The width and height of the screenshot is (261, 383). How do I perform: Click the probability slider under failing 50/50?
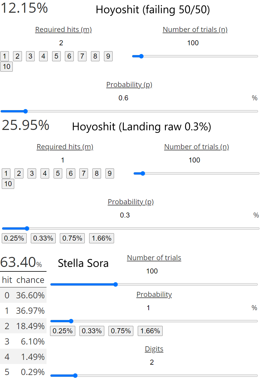click(129, 111)
